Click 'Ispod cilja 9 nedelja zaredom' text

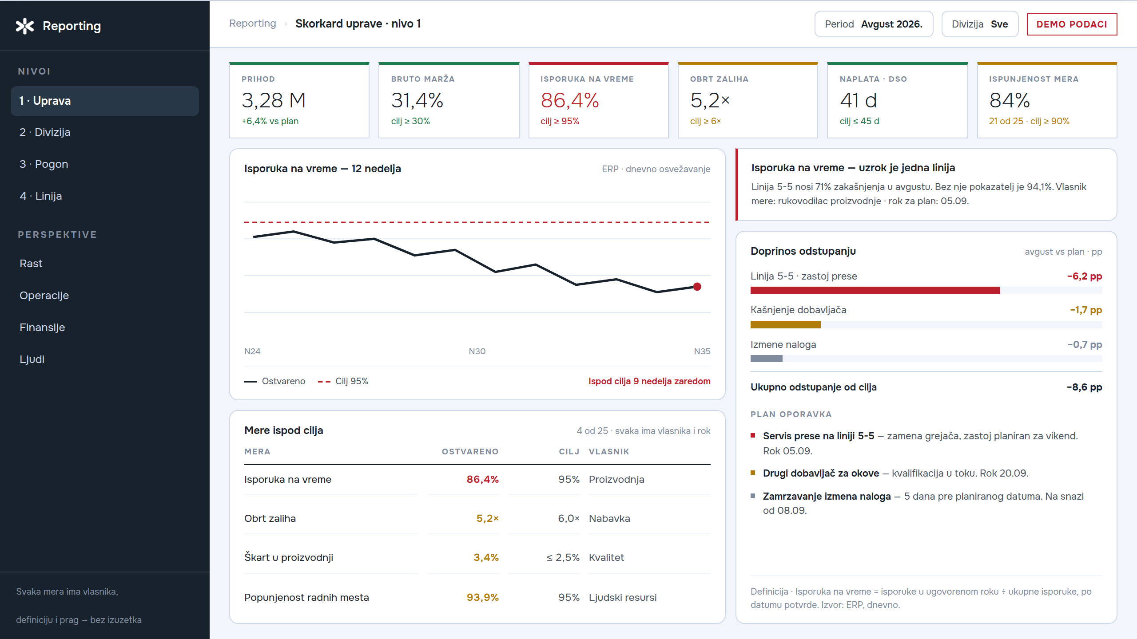point(649,381)
